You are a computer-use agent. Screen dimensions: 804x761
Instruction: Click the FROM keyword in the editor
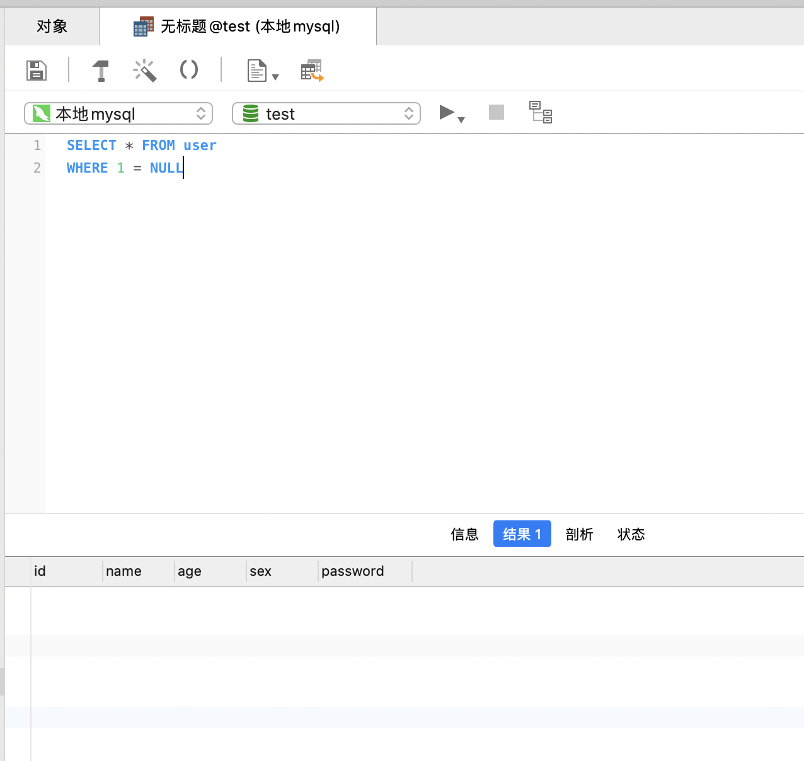tap(158, 146)
